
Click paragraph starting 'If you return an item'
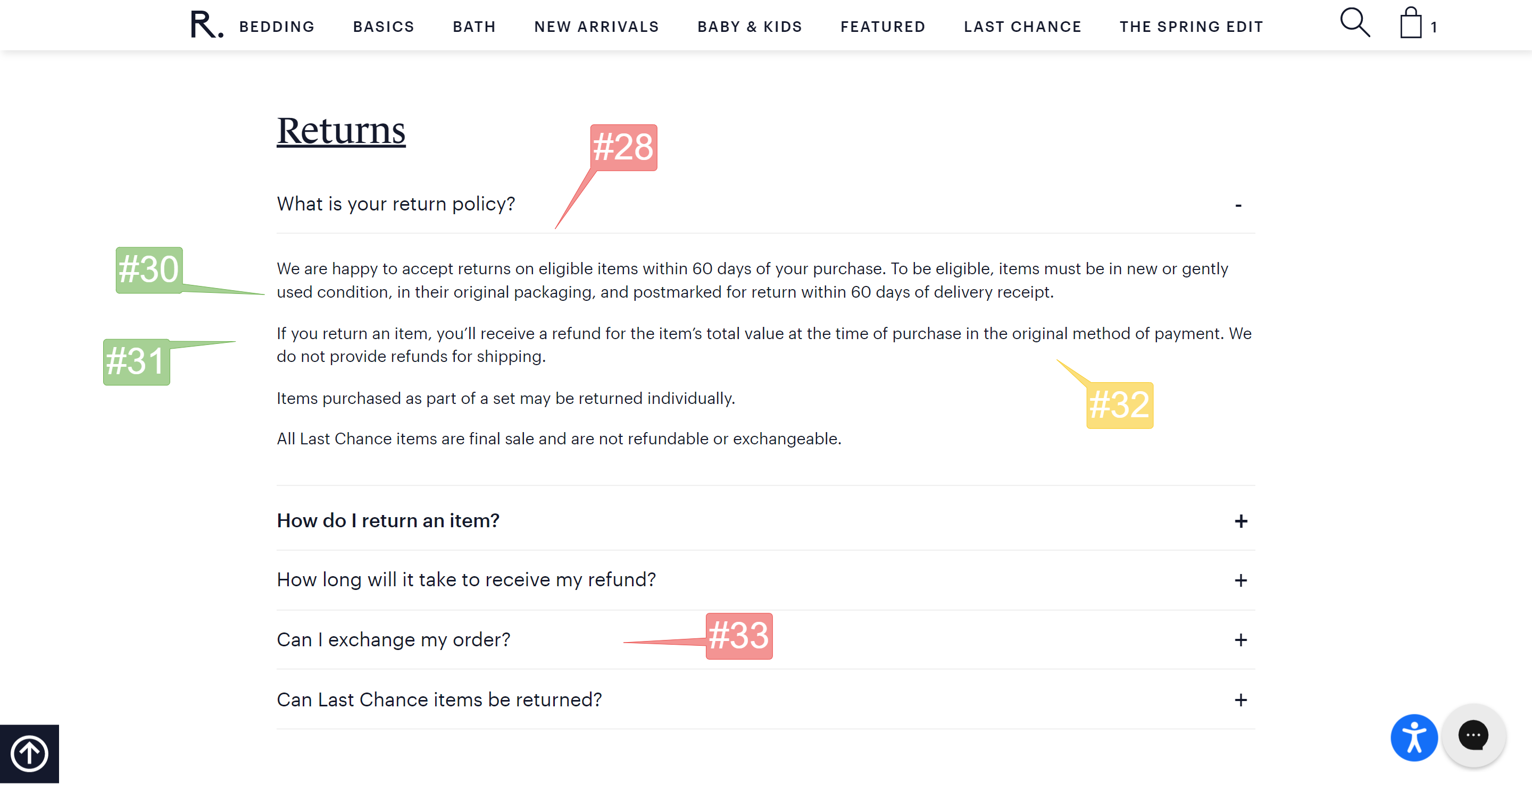[764, 344]
